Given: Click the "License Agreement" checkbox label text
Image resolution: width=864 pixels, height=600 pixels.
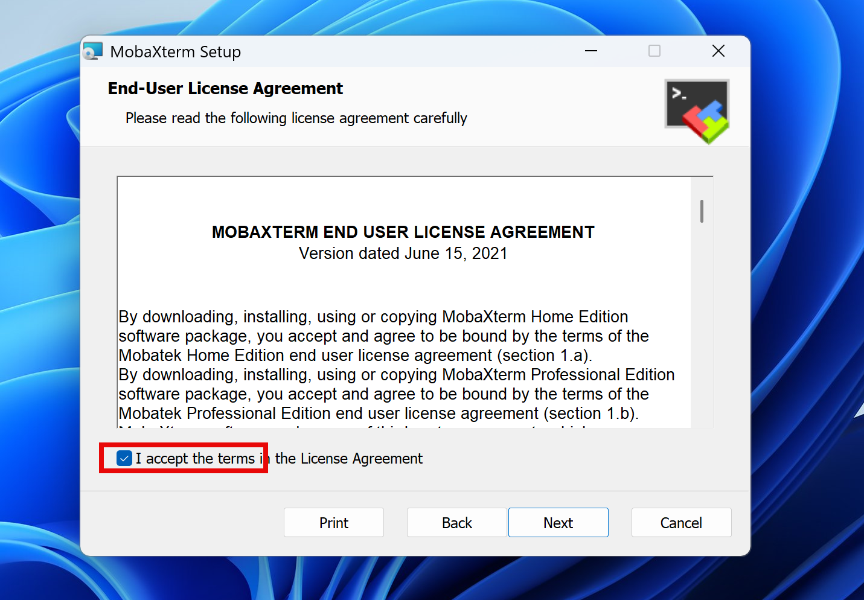Looking at the screenshot, I should (x=348, y=459).
